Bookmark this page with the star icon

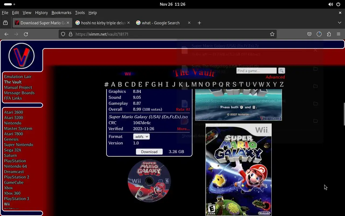pos(272,34)
